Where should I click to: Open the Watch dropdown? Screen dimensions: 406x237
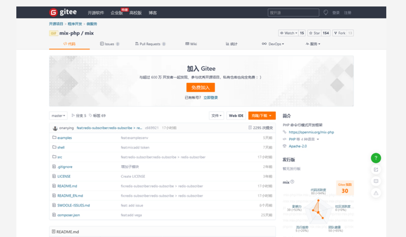pyautogui.click(x=288, y=33)
